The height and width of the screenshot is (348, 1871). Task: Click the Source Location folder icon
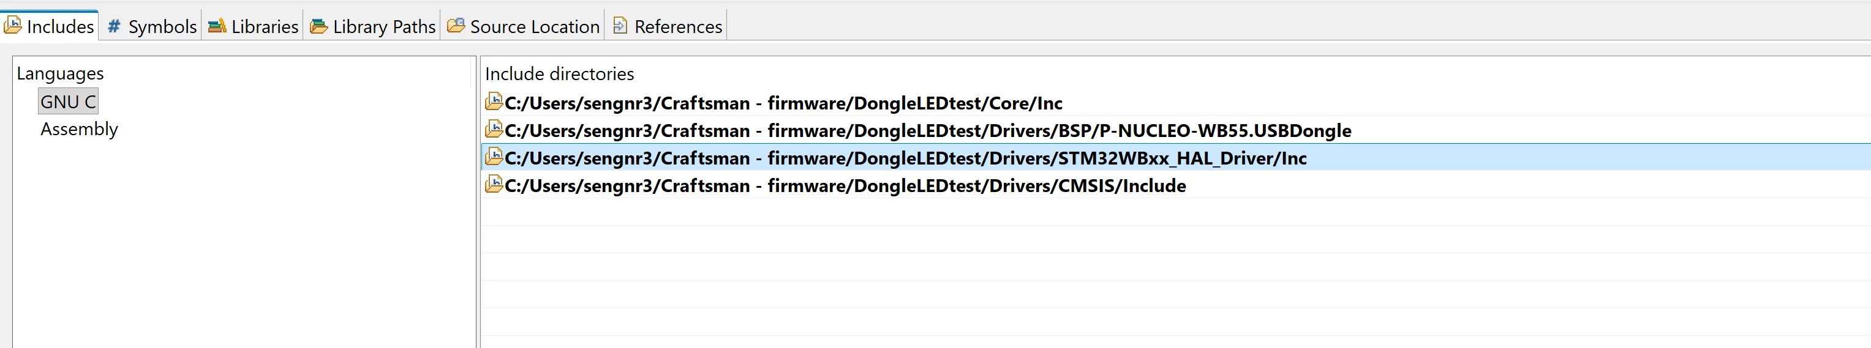456,25
